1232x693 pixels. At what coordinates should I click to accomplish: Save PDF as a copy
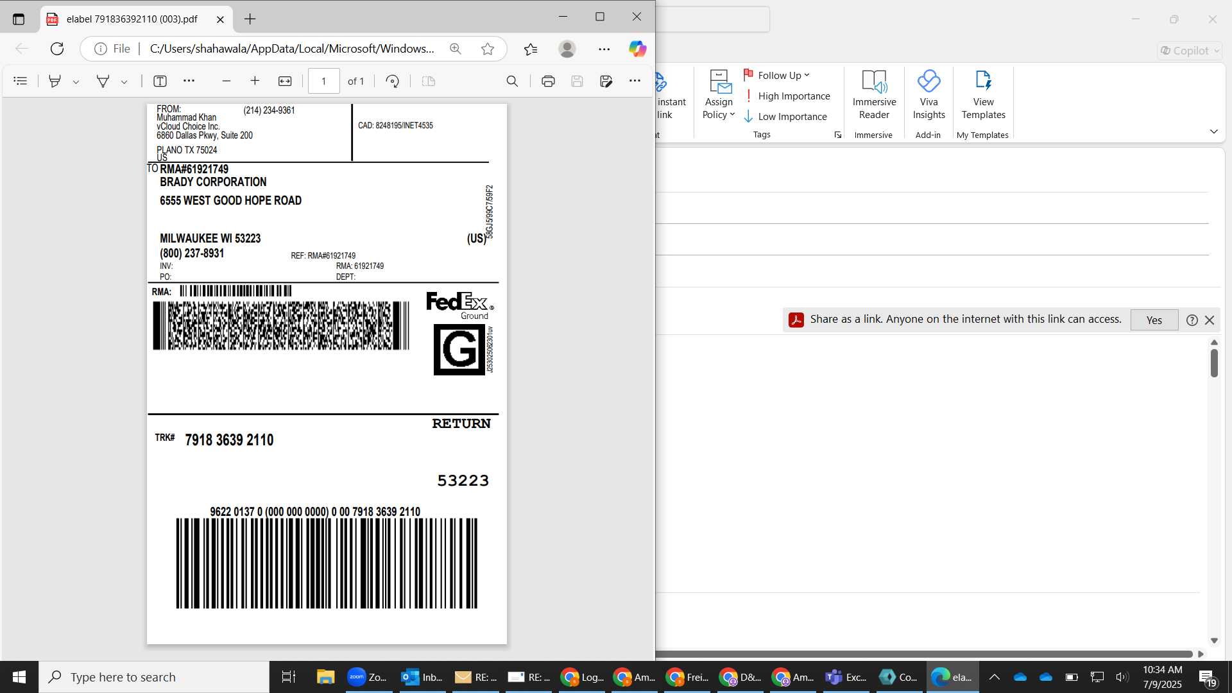[x=606, y=81]
